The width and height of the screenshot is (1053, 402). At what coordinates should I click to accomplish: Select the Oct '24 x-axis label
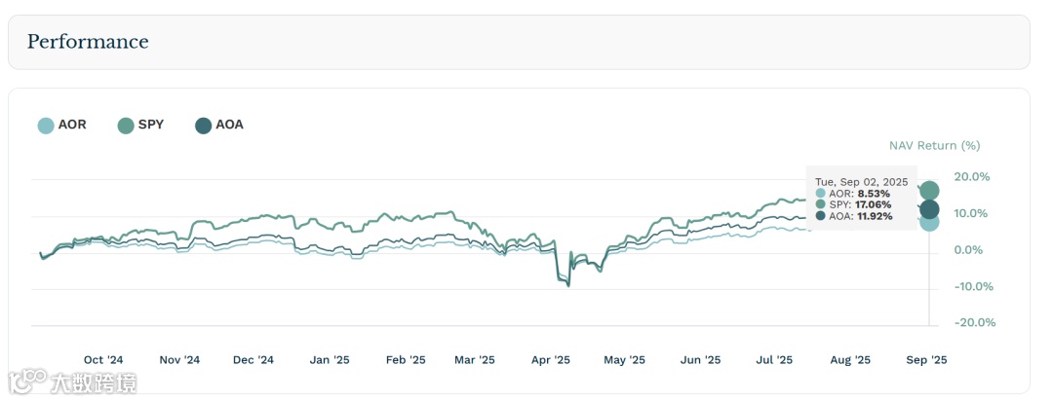tap(103, 360)
